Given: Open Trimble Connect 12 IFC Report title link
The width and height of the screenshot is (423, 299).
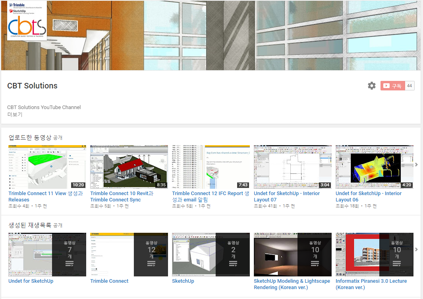Looking at the screenshot, I should (x=211, y=196).
